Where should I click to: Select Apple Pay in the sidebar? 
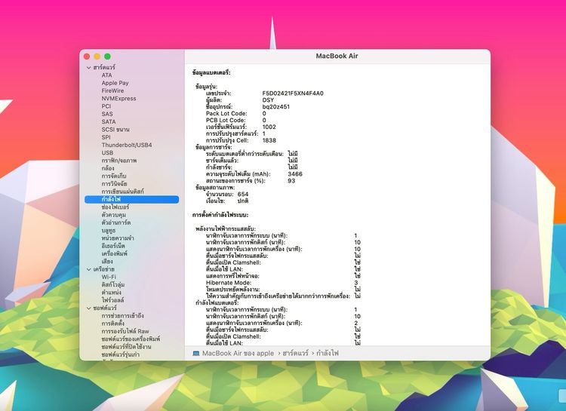[115, 83]
